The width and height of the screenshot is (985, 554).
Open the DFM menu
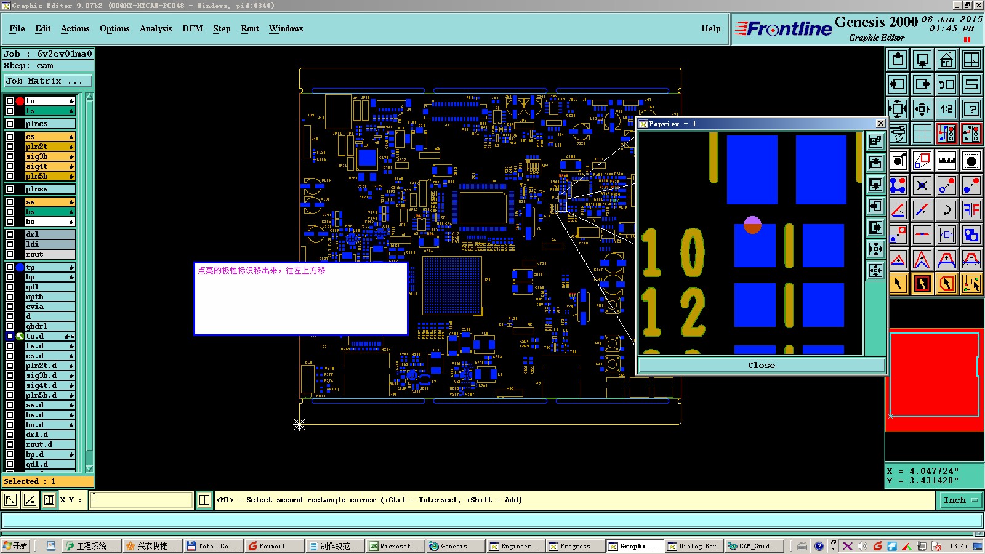(x=193, y=28)
